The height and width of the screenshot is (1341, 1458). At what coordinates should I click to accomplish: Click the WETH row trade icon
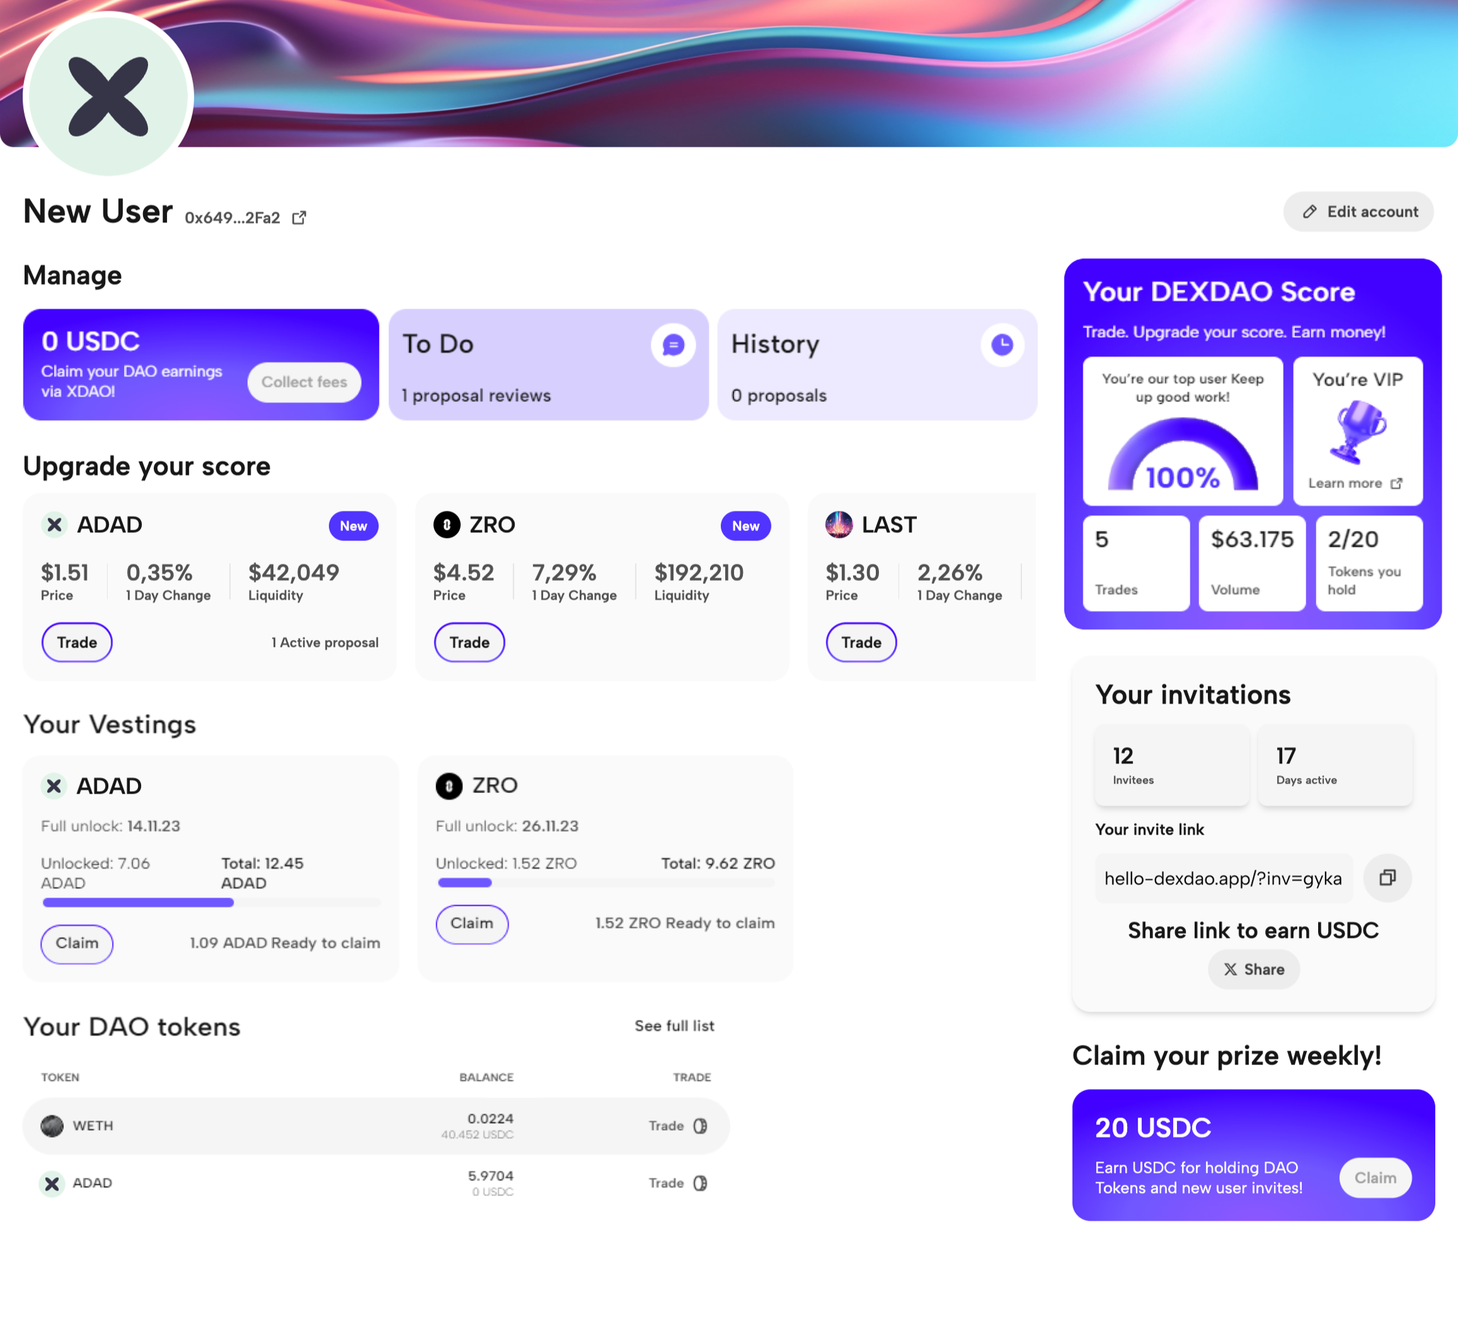(700, 1125)
